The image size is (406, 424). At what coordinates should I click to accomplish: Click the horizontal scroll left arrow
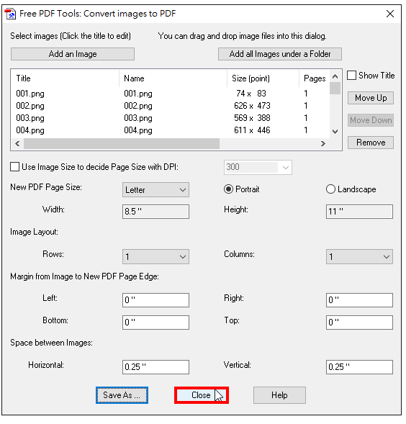(x=17, y=143)
